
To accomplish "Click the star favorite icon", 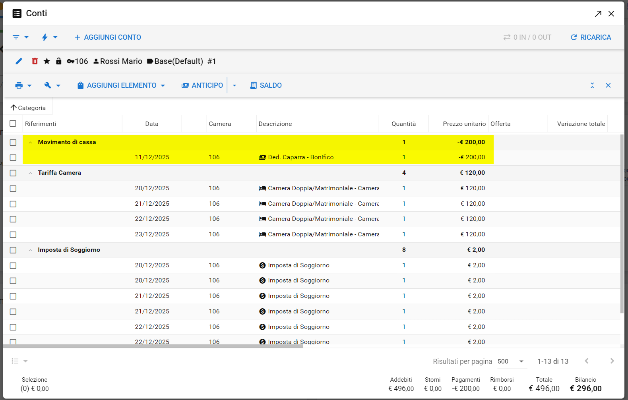I will tap(47, 61).
